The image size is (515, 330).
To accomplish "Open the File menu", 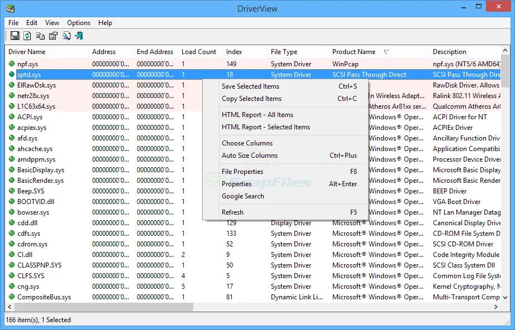I will pos(13,23).
